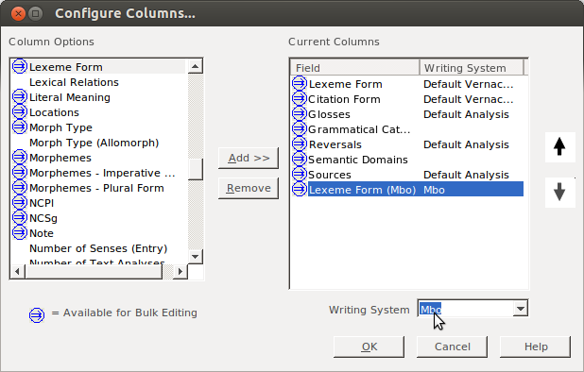Click the move column up arrow

click(x=559, y=147)
